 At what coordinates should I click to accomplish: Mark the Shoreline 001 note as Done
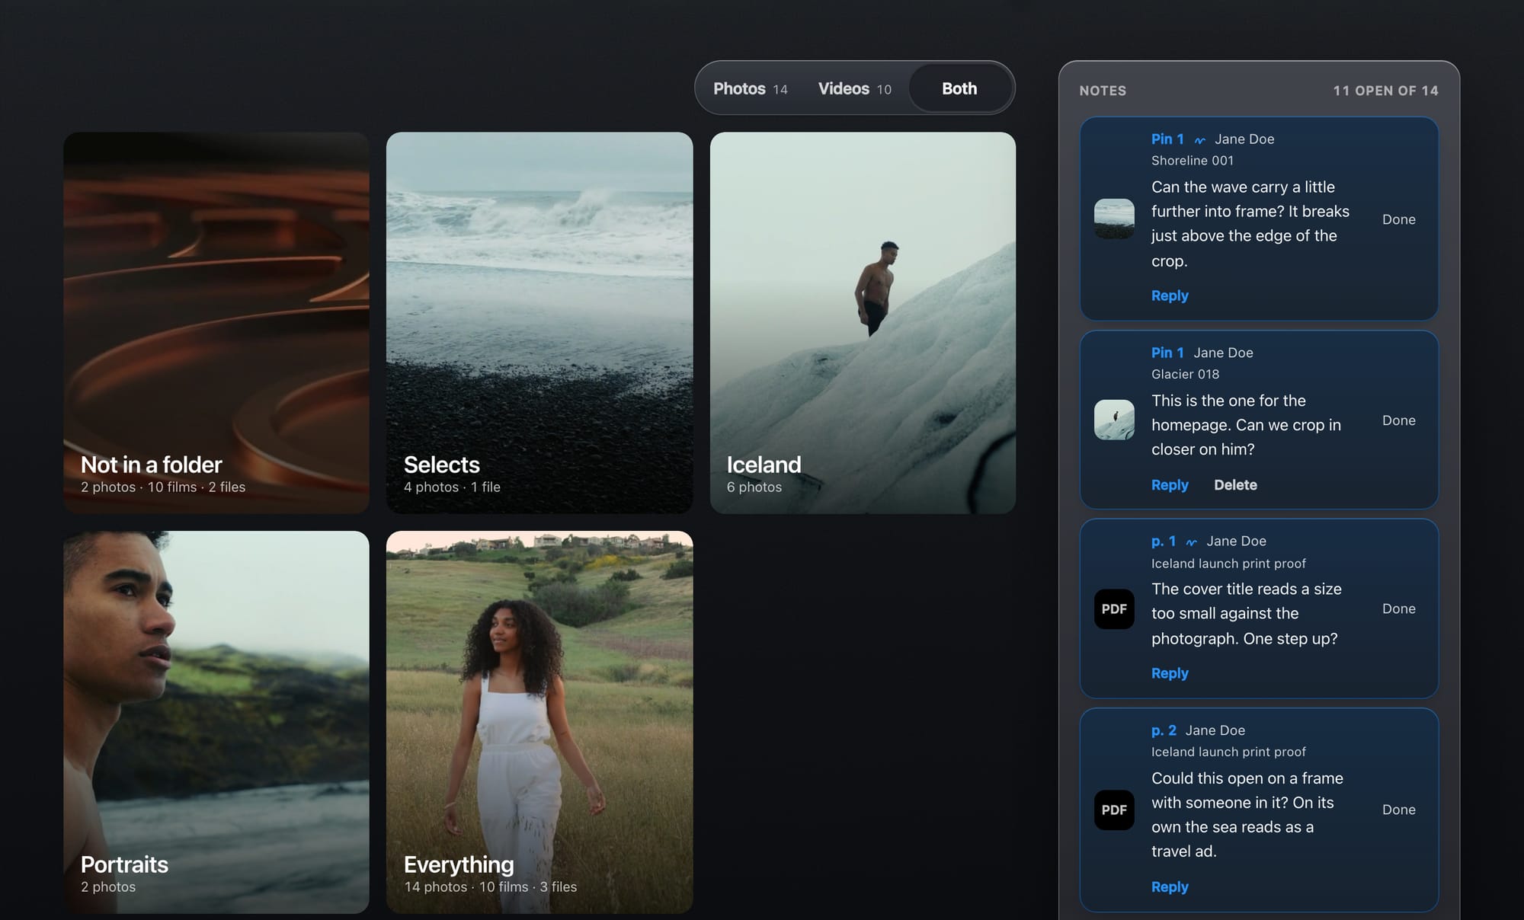pyautogui.click(x=1399, y=219)
